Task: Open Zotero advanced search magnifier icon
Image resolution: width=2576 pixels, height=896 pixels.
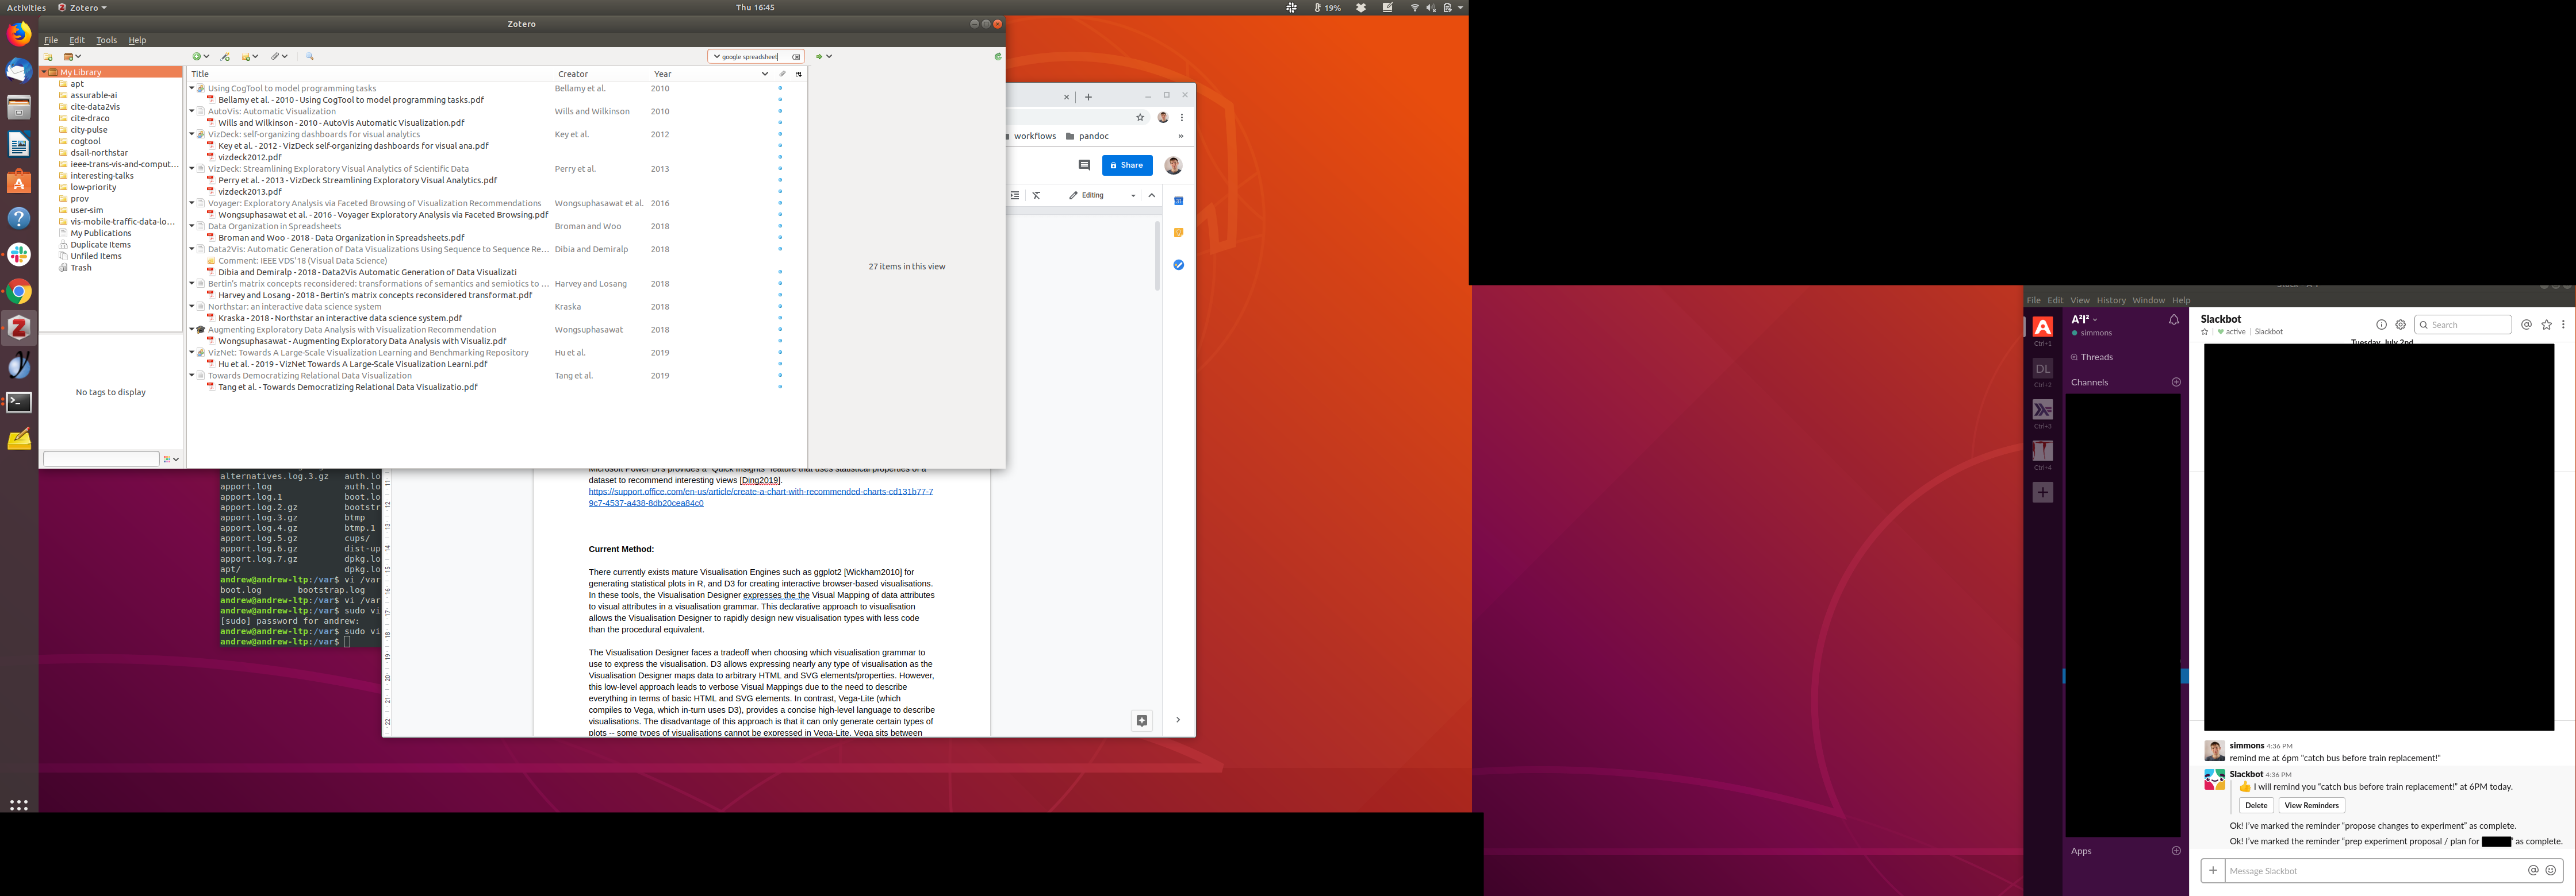Action: 310,57
